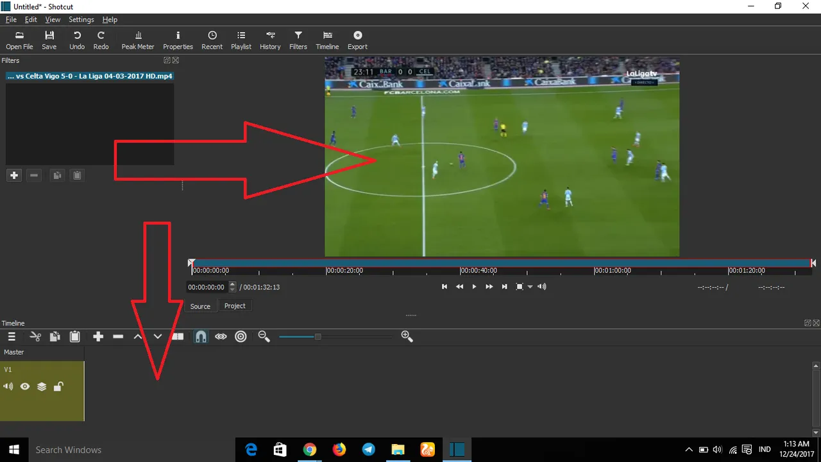
Task: Open the Properties panel
Action: (178, 40)
